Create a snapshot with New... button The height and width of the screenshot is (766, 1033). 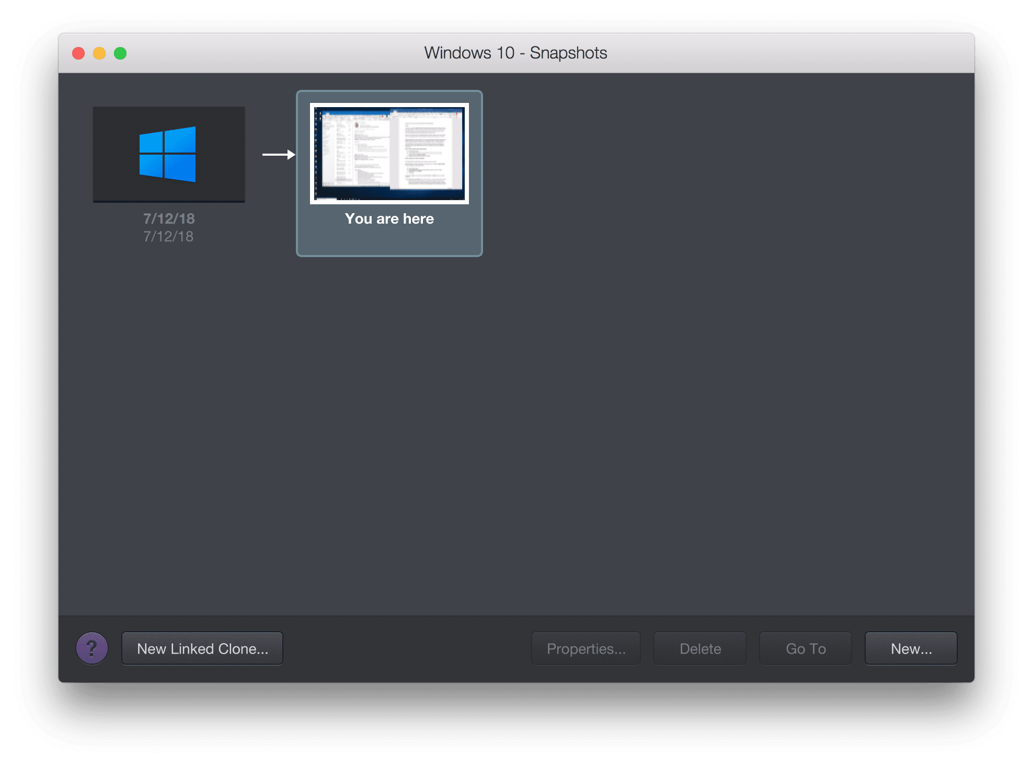(x=911, y=648)
